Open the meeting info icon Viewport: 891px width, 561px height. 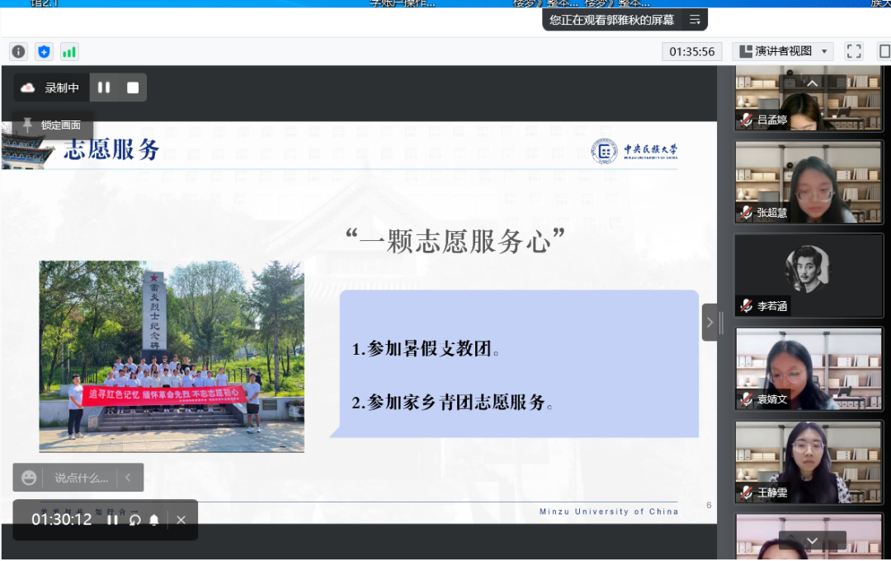coord(18,51)
